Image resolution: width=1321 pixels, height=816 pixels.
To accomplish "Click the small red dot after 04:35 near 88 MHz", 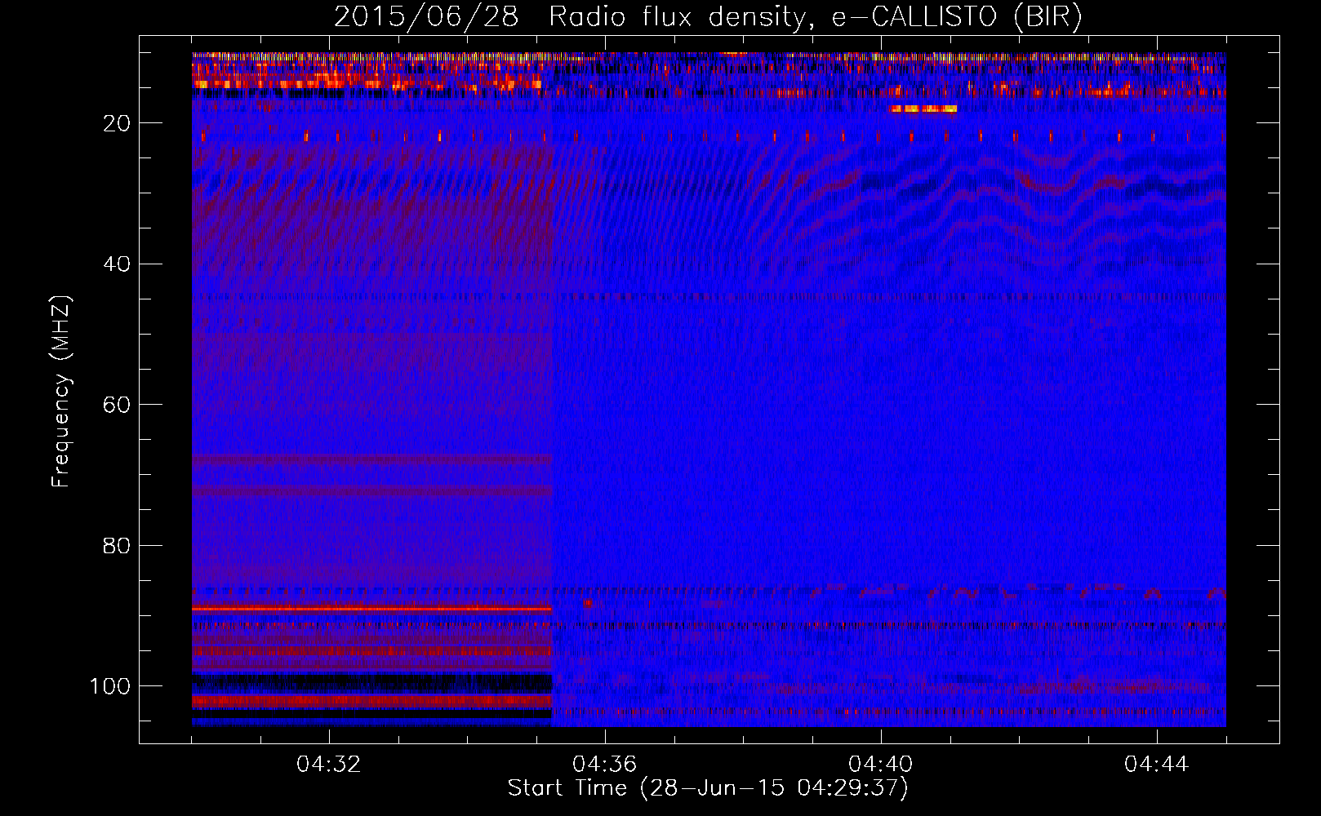I will [588, 603].
